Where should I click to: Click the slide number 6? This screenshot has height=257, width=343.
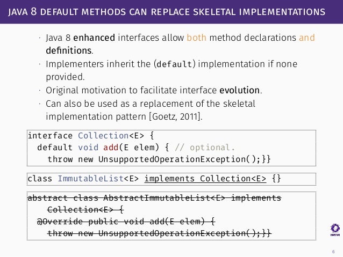pos(333,252)
